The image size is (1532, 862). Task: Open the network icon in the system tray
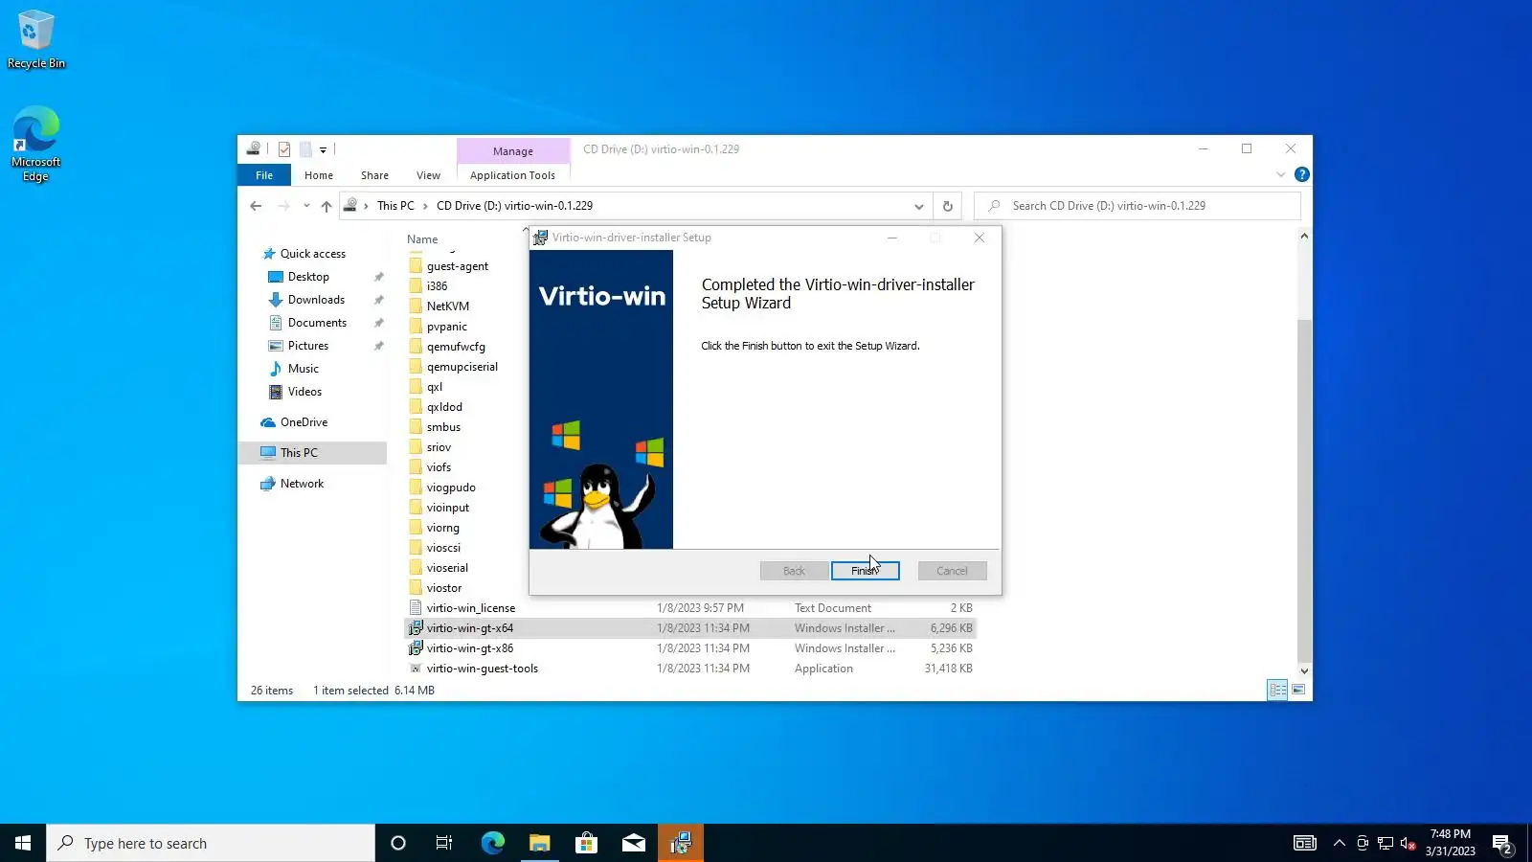pyautogui.click(x=1386, y=843)
